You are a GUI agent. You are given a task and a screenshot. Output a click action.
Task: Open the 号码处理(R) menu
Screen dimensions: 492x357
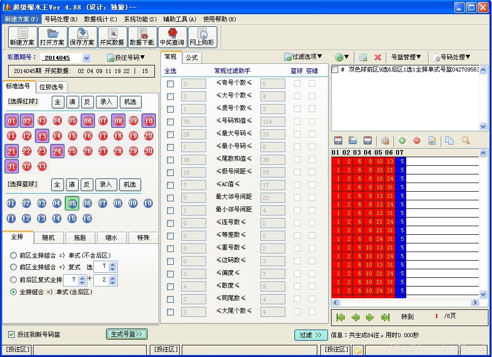(61, 19)
